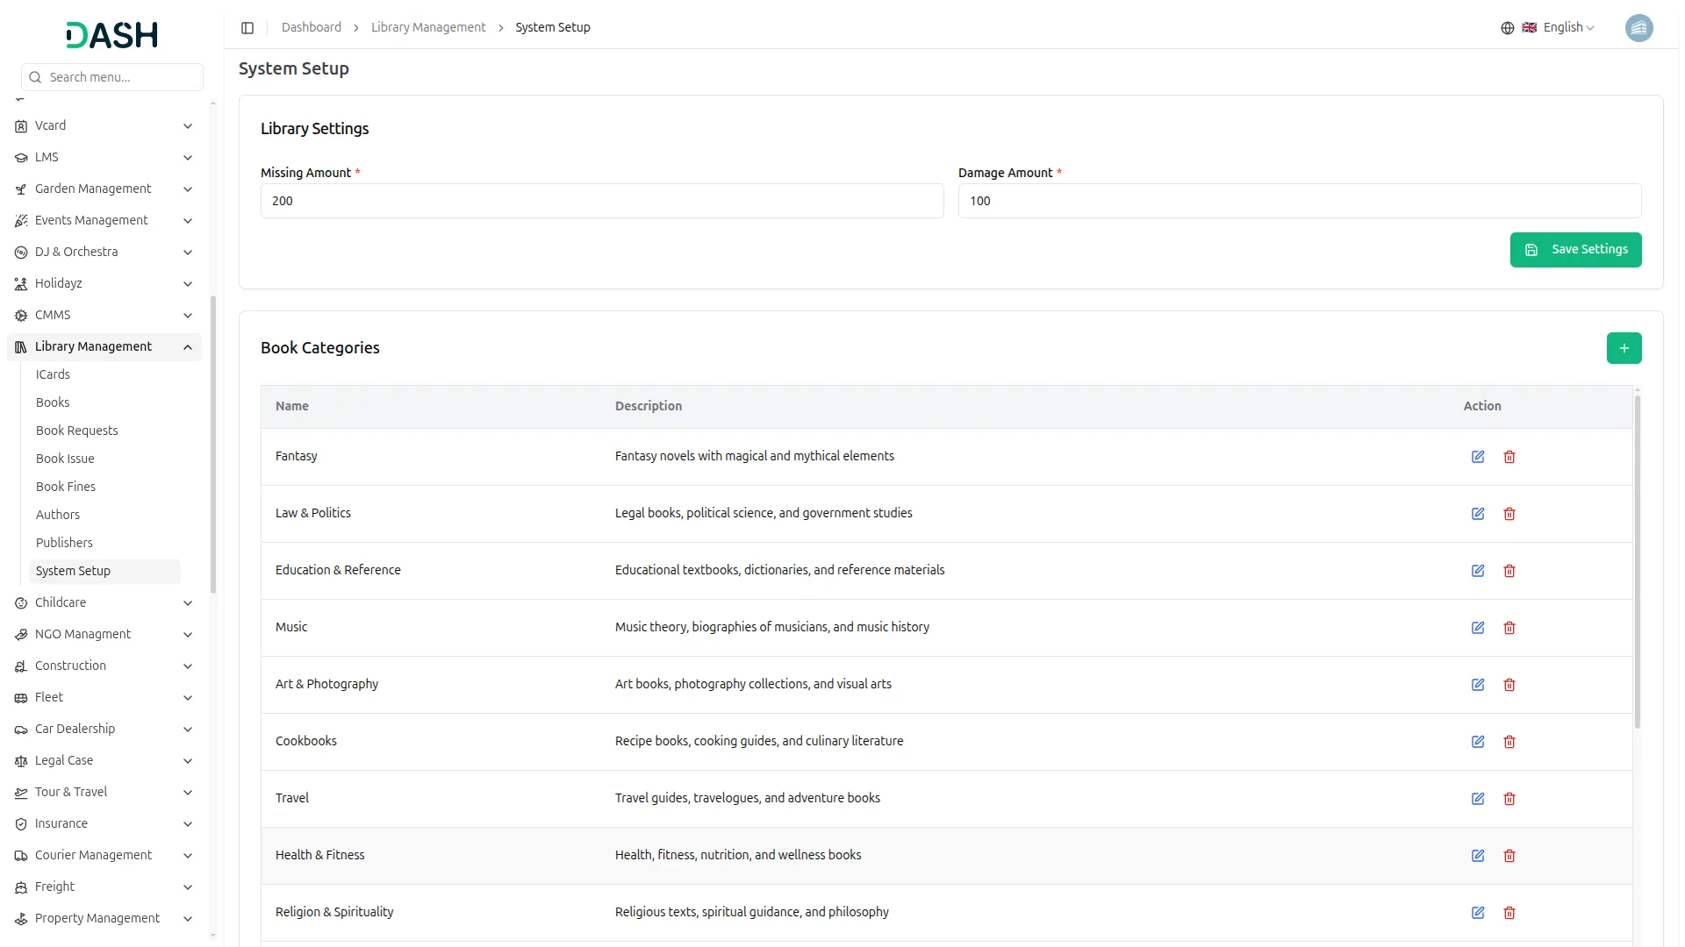
Task: Edit the Health & Fitness category
Action: (1478, 856)
